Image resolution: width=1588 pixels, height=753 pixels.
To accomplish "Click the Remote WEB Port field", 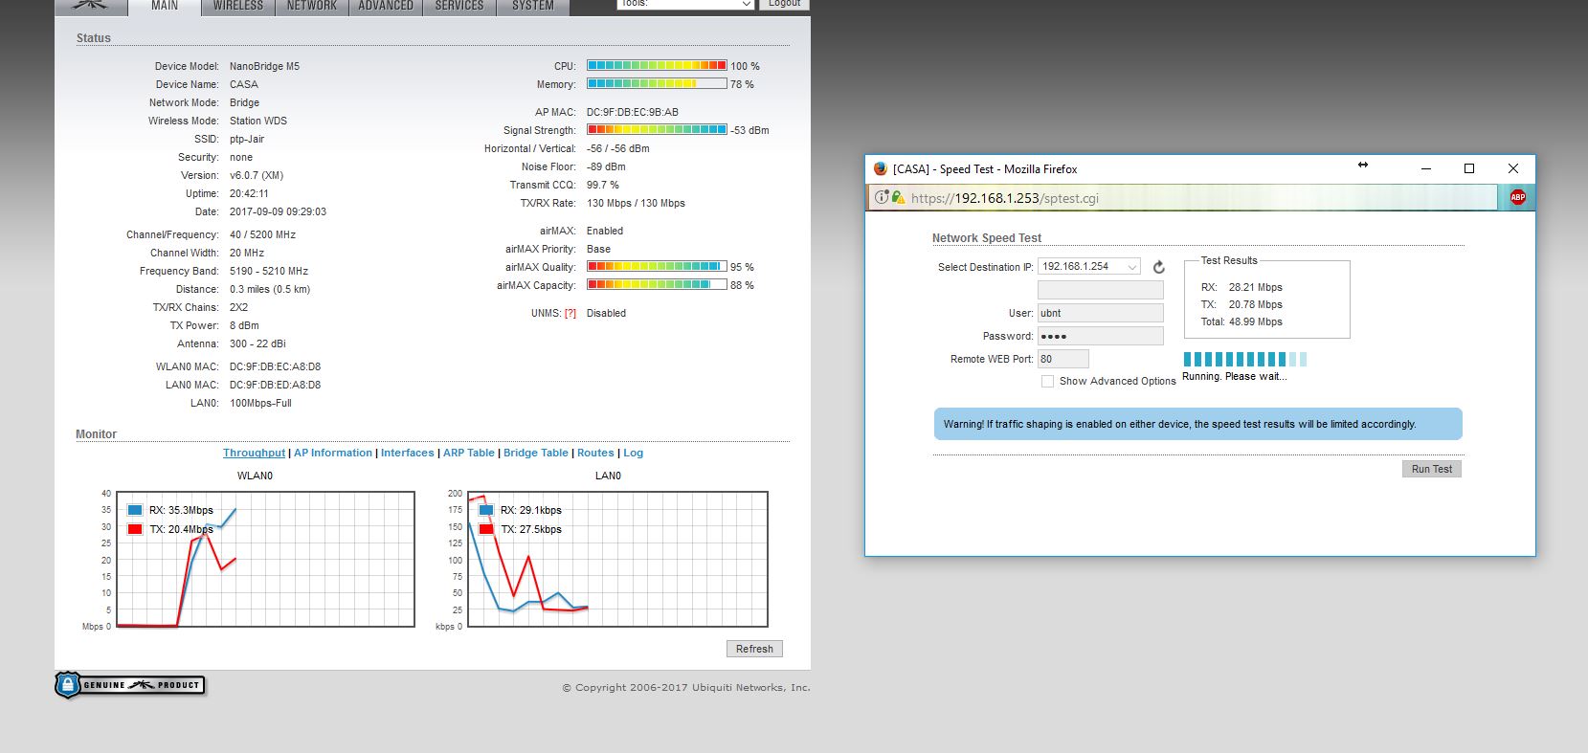I will (1063, 359).
